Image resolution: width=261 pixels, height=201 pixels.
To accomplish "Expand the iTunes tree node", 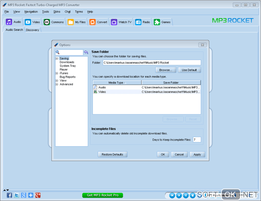I will pos(57,73).
